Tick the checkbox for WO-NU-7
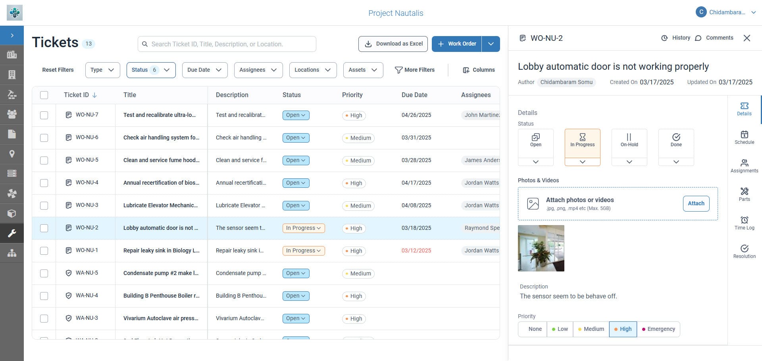The width and height of the screenshot is (762, 361). point(44,115)
